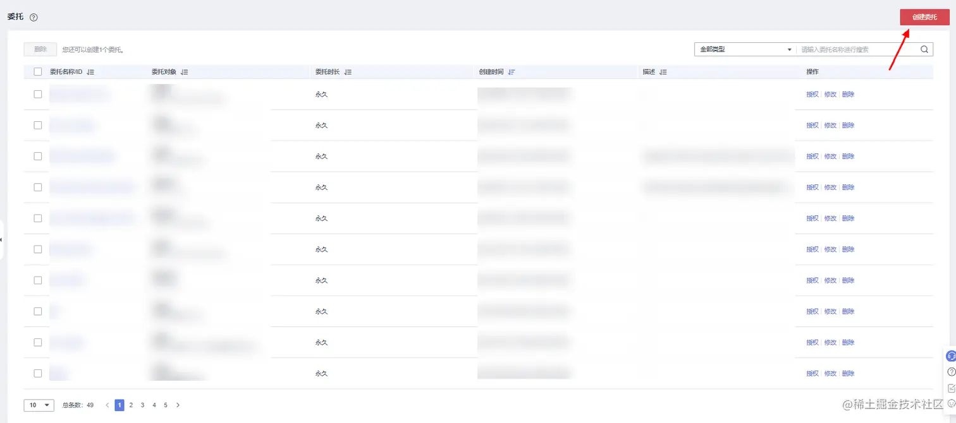Viewport: 956px width, 423px height.
Task: Click the red 创建委托 button
Action: [924, 17]
